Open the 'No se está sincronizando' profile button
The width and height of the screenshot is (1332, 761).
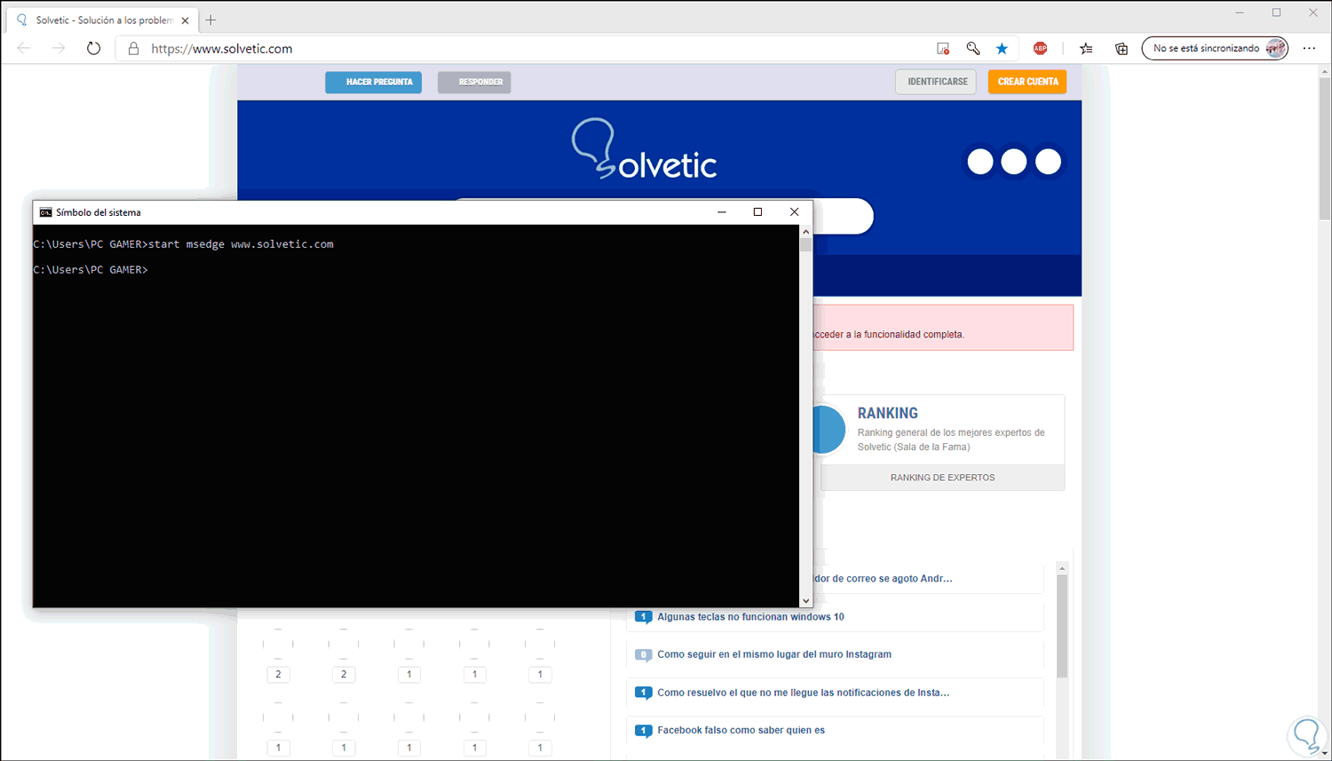point(1215,49)
